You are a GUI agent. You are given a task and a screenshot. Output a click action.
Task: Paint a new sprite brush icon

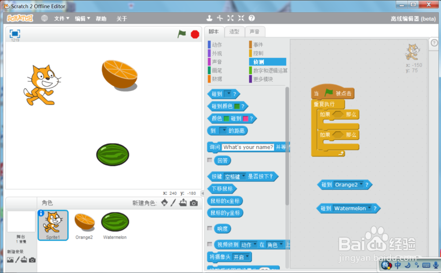[173, 202]
